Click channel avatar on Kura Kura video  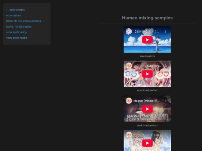click(129, 66)
